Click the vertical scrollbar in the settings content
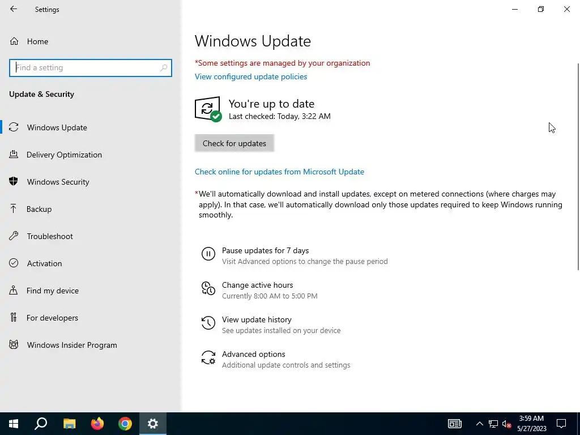The image size is (580, 435). click(578, 167)
